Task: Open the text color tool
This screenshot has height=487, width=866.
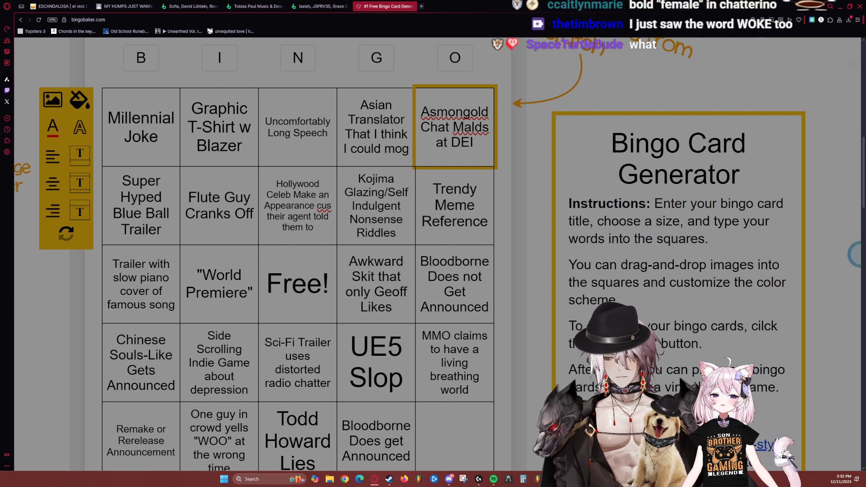Action: (53, 127)
